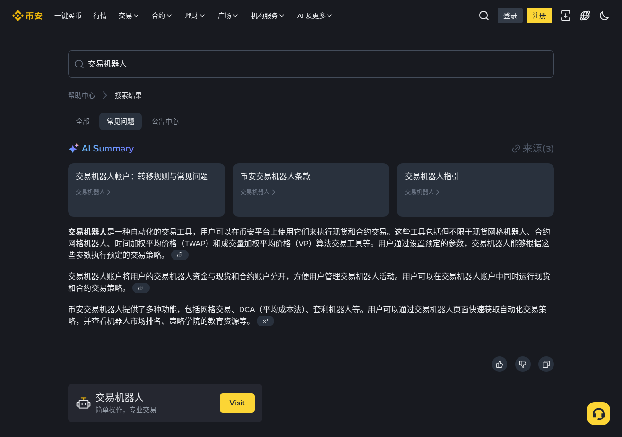Click 交易机器人 category link under 交易机器人指引
Screen dimensions: 622x437
(x=422, y=192)
